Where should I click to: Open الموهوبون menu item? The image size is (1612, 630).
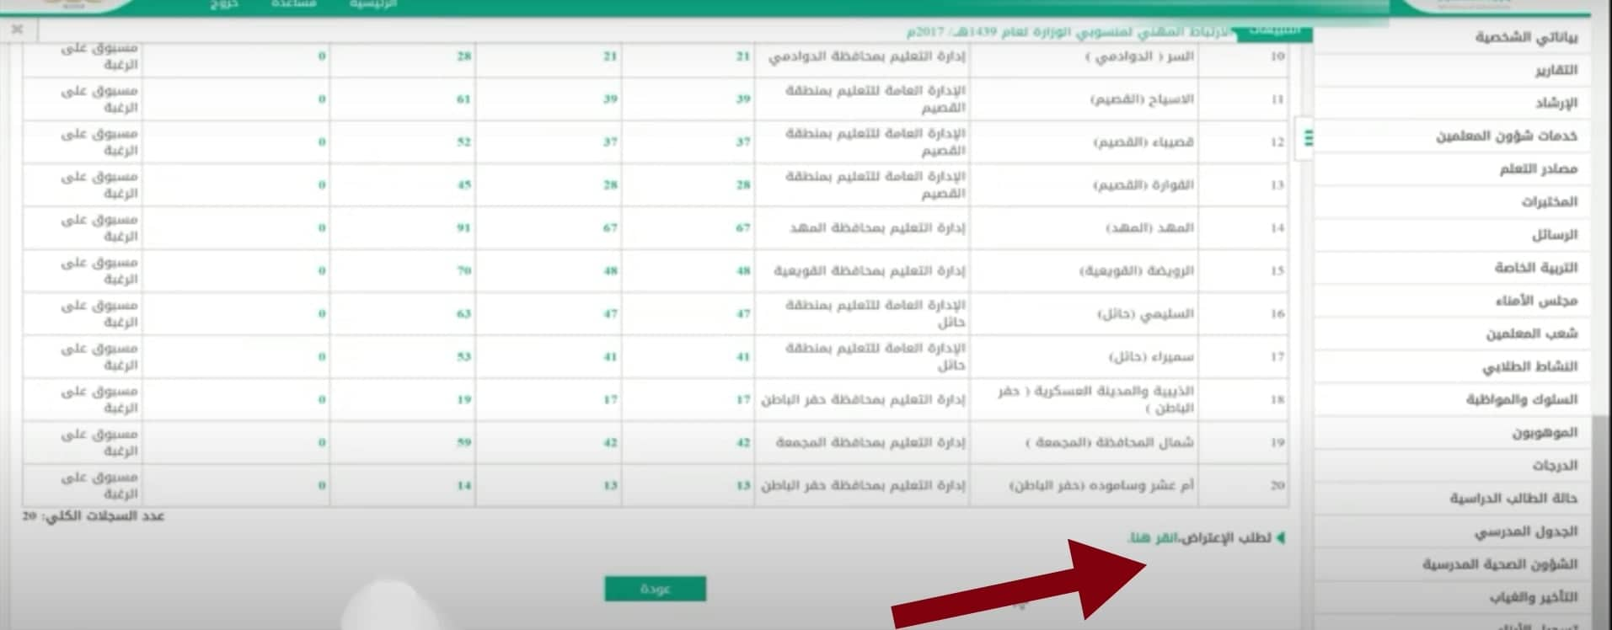tap(1545, 432)
